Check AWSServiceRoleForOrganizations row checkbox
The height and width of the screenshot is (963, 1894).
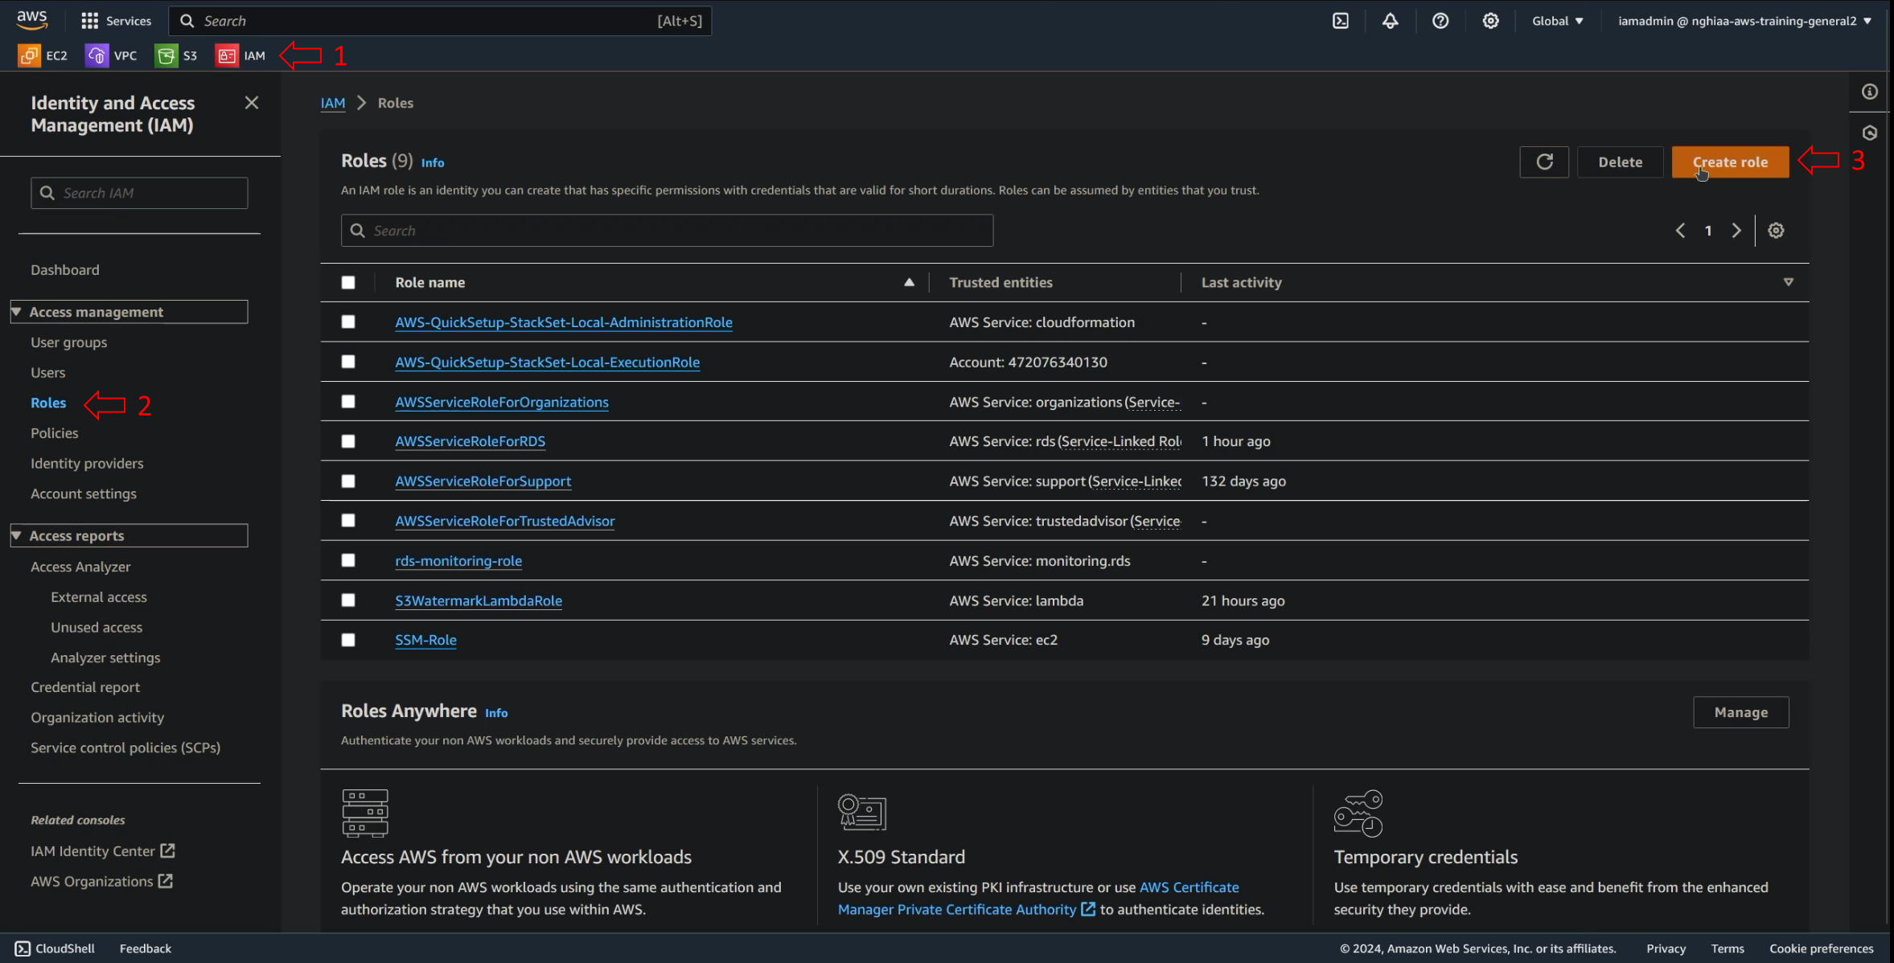click(348, 401)
